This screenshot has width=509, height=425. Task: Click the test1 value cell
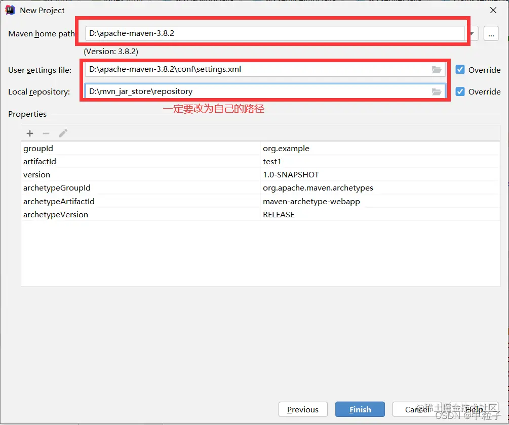(x=380, y=161)
